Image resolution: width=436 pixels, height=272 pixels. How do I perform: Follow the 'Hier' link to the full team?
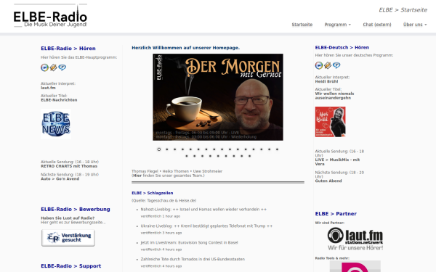click(x=137, y=176)
